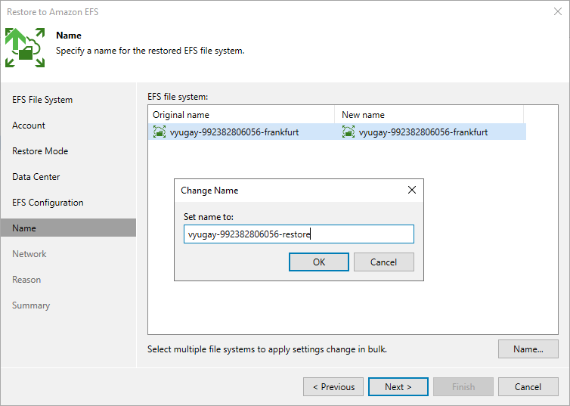Go back with the < Previous button

click(333, 387)
